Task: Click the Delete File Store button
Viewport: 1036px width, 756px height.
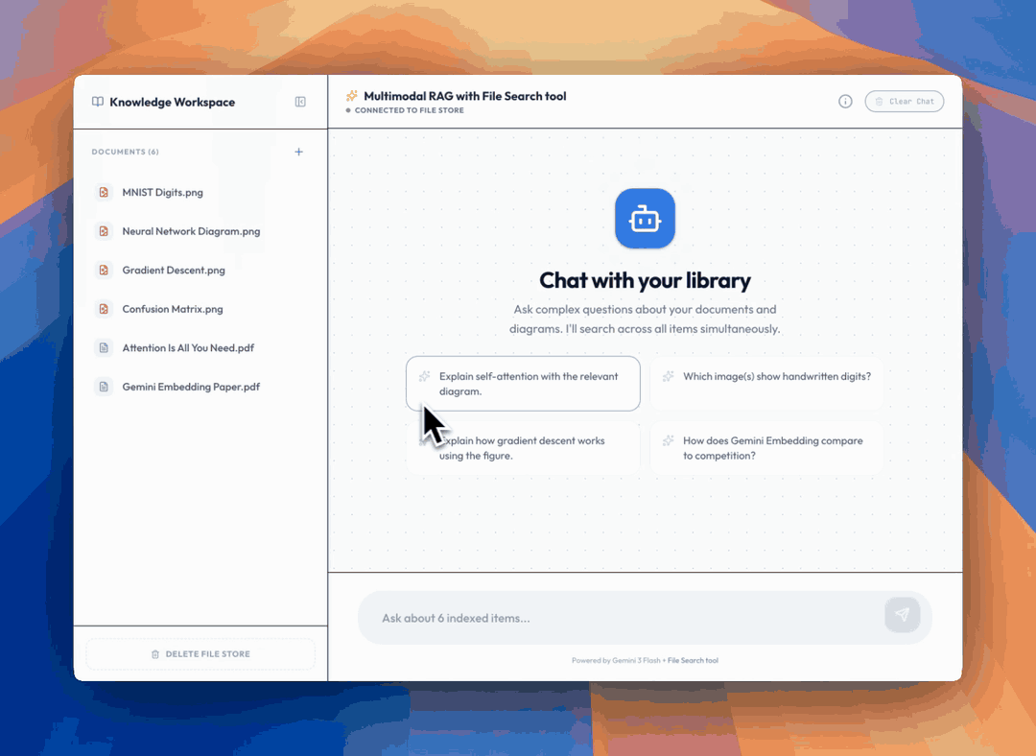Action: pos(200,653)
